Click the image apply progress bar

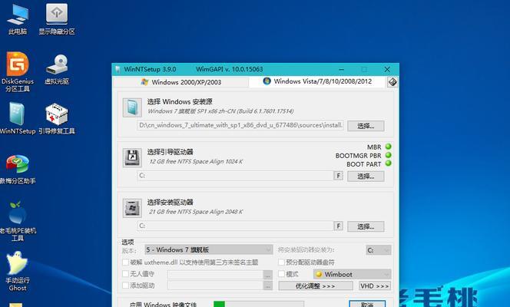[259, 304]
